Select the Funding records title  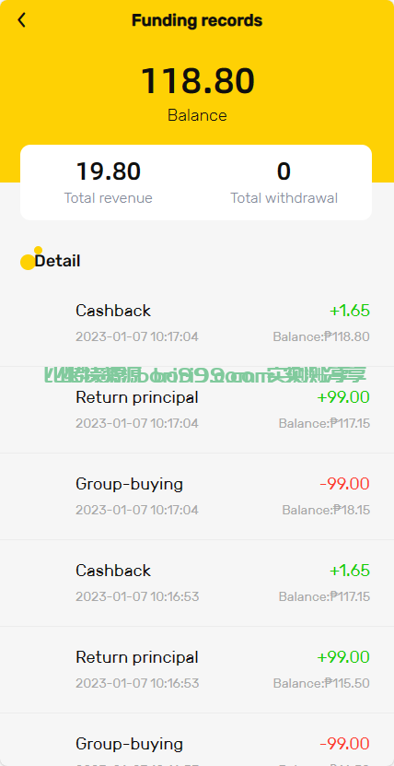(x=197, y=20)
